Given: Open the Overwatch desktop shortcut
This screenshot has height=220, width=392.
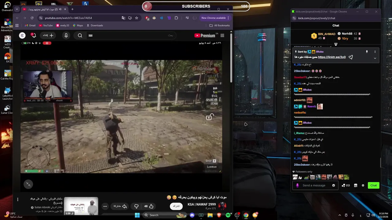Looking at the screenshot, I should 7,6.
